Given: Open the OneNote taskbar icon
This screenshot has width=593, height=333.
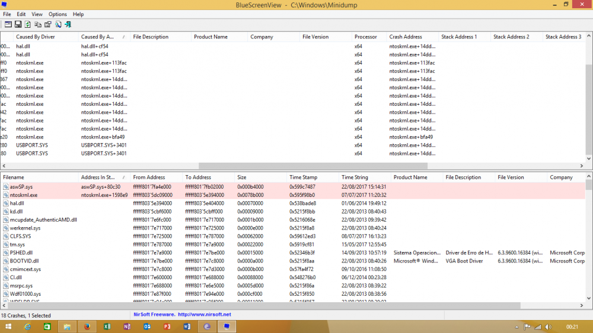Looking at the screenshot, I should click(x=127, y=326).
